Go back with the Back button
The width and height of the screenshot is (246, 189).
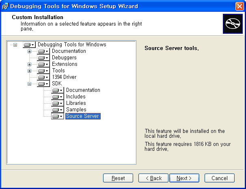pos(153,178)
